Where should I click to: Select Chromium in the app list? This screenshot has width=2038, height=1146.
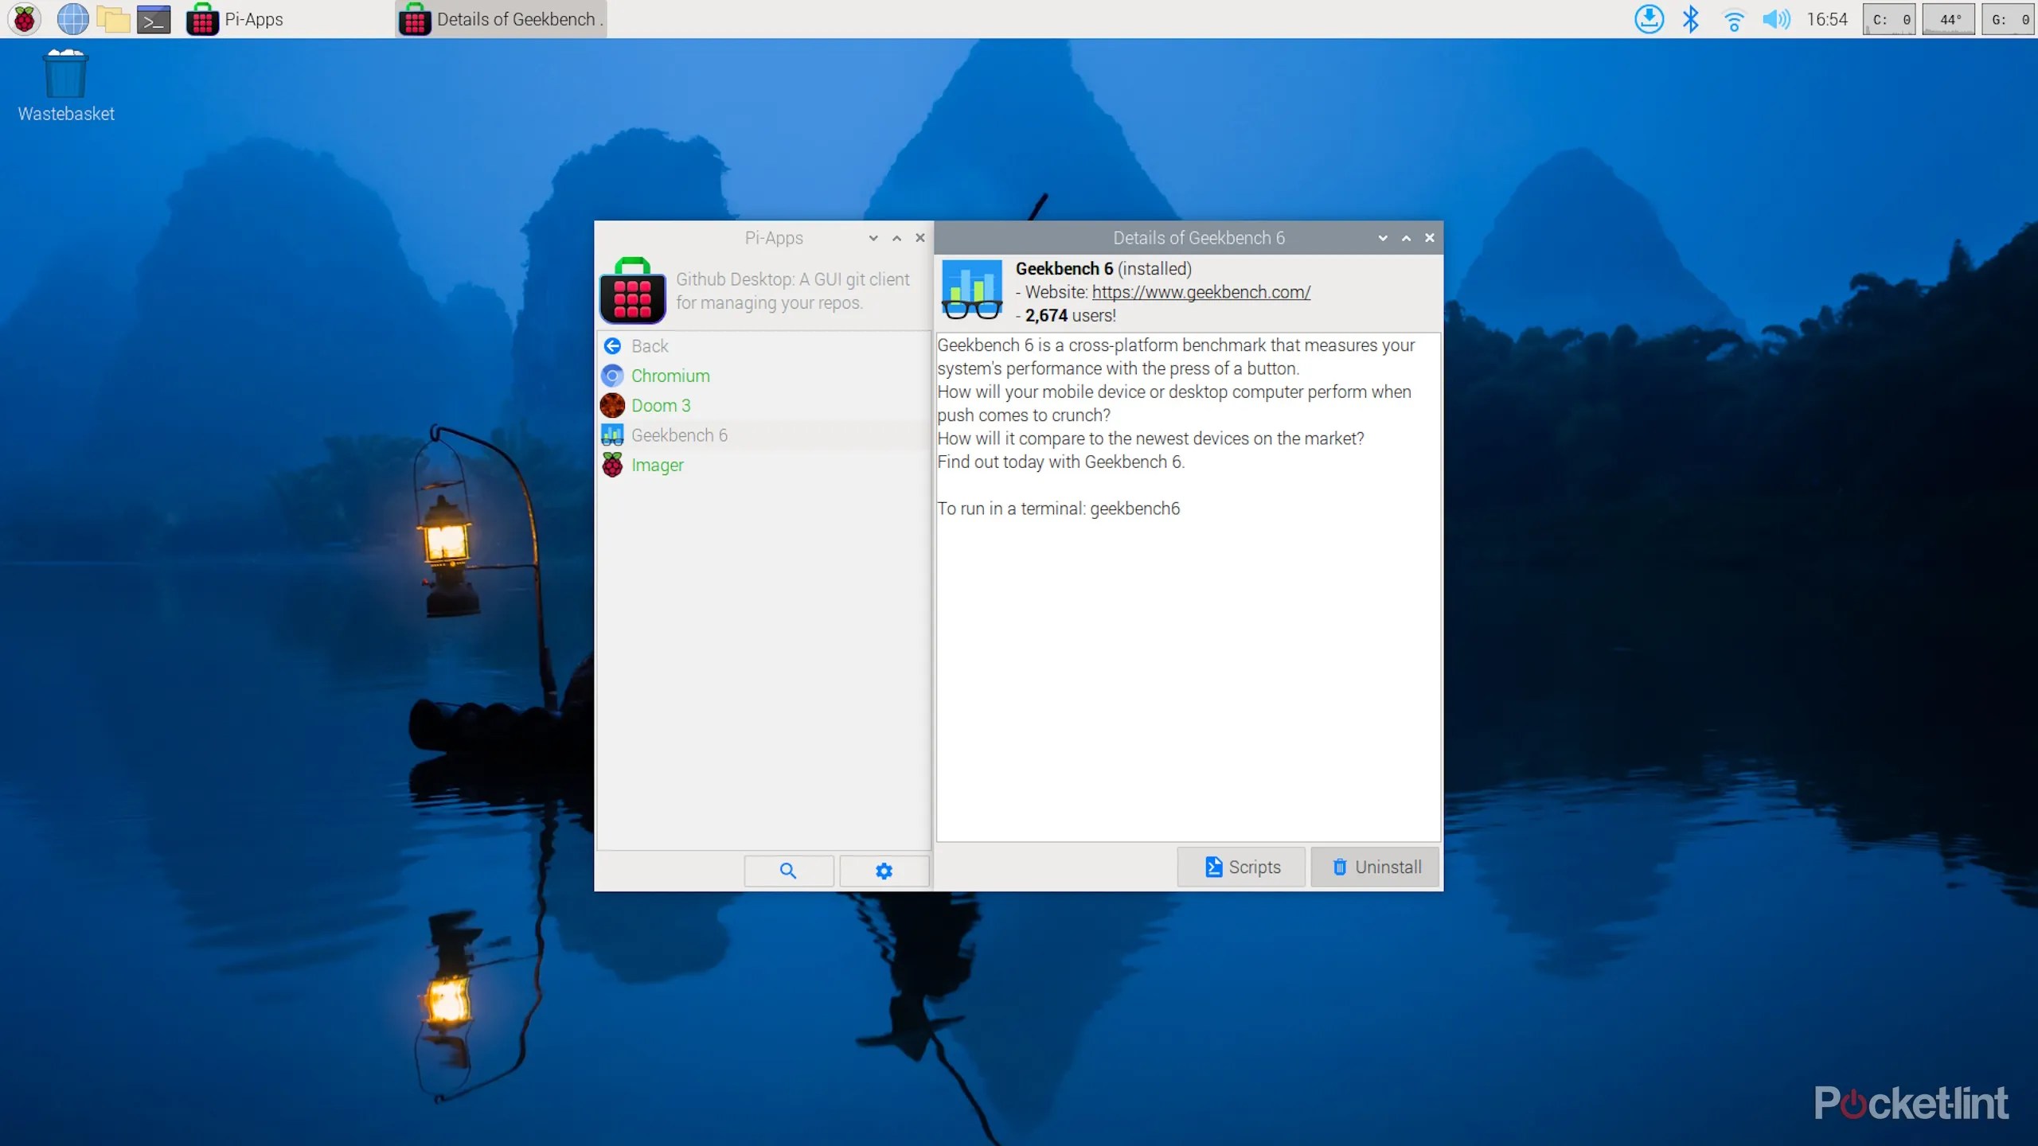coord(670,375)
